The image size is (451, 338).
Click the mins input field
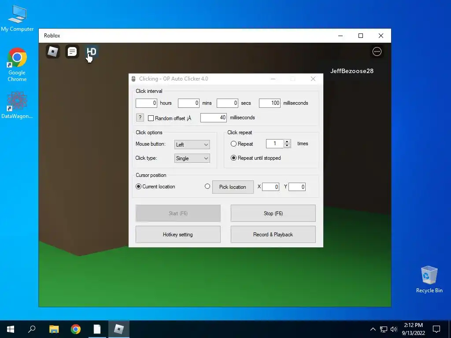[x=189, y=103]
